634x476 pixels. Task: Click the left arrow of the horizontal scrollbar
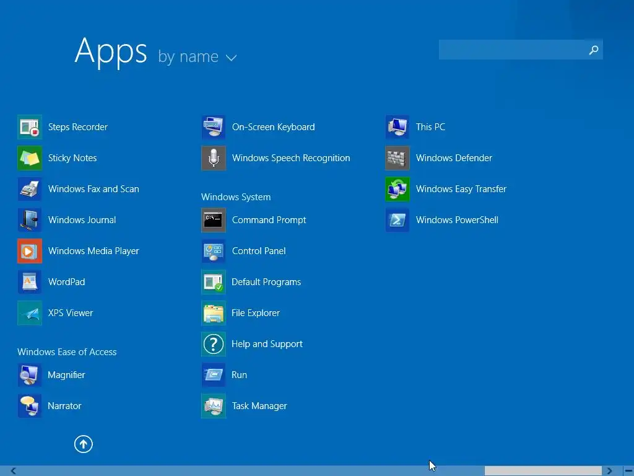[x=14, y=471]
